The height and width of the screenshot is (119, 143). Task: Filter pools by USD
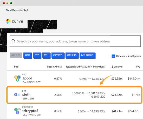click(x=28, y=55)
